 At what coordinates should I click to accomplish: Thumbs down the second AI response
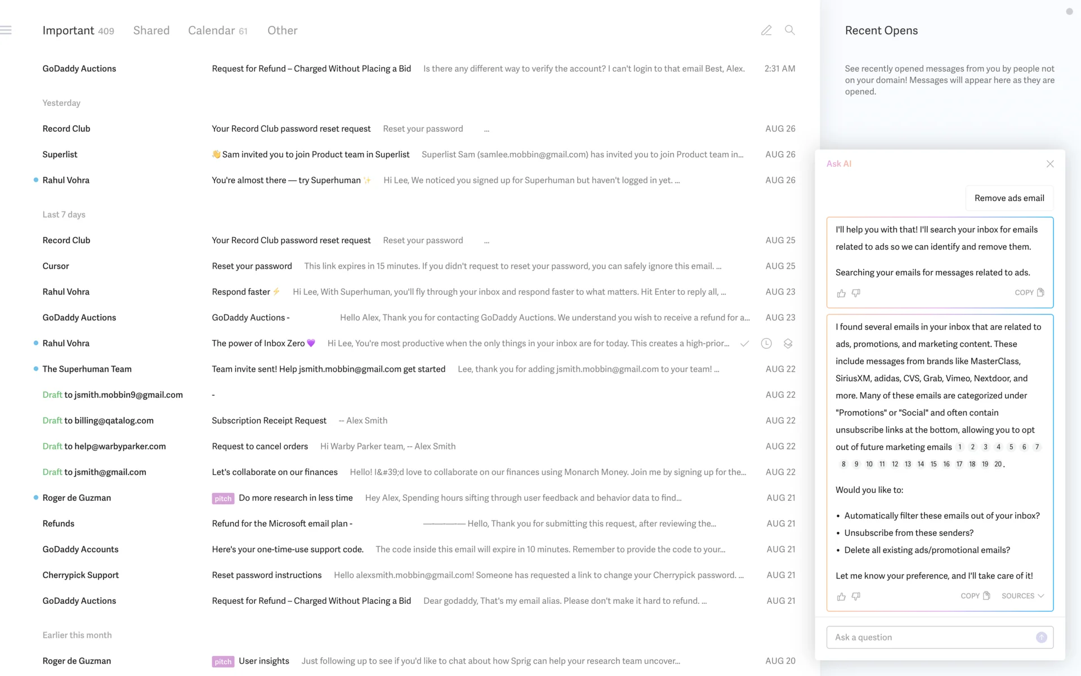click(856, 596)
